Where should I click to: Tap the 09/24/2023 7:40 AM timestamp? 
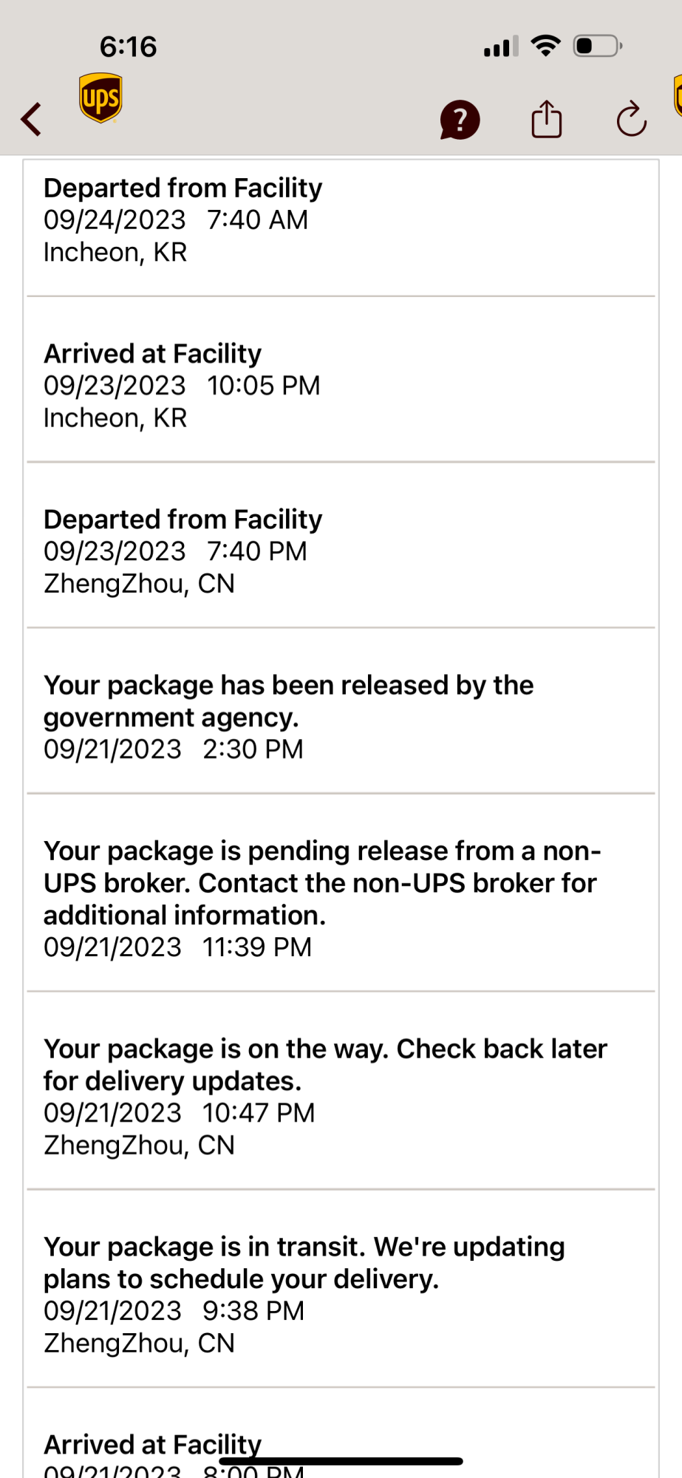coord(176,220)
